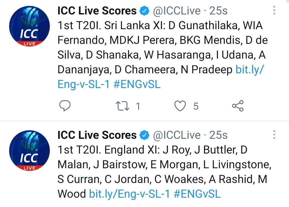Tap #ENGvSL hashtag in England tweet
This screenshot has height=207, width=289.
[197, 194]
